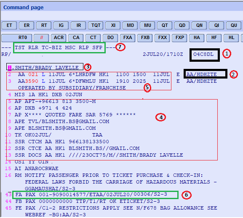Click GGAMAUSHAZ/S2-3 remark text
The height and width of the screenshot is (218, 243).
coord(50,189)
